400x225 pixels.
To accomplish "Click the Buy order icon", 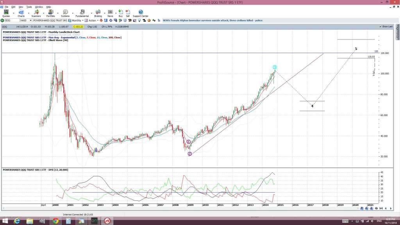I will point(121,13).
